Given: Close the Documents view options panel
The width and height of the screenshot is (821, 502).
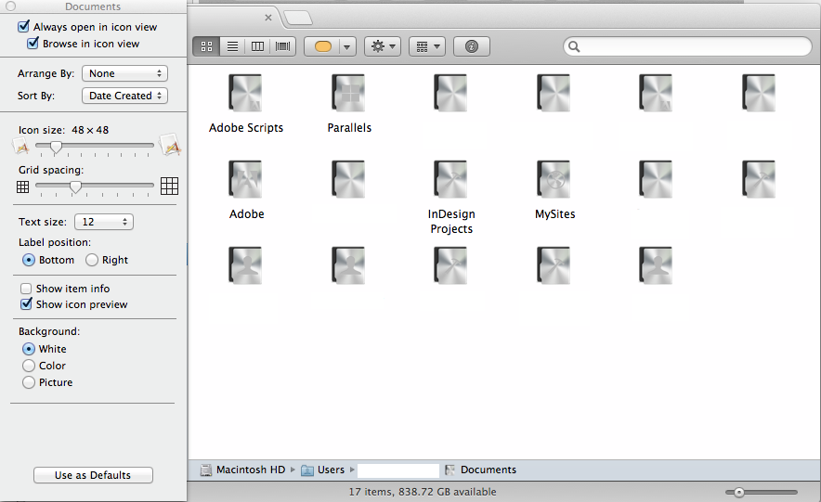Looking at the screenshot, I should point(10,6).
